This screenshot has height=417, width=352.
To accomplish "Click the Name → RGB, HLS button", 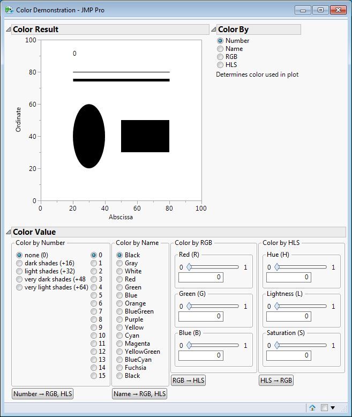I will (140, 393).
